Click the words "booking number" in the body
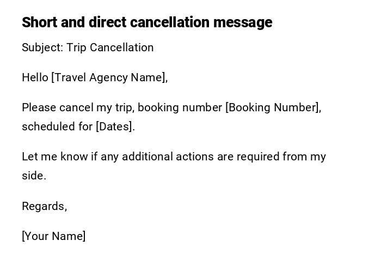The width and height of the screenshot is (381, 270). pyautogui.click(x=180, y=107)
